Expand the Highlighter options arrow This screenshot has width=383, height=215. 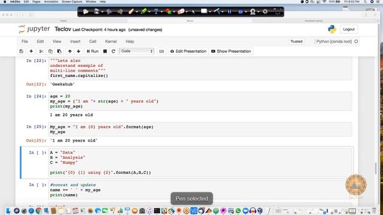(x=149, y=12)
